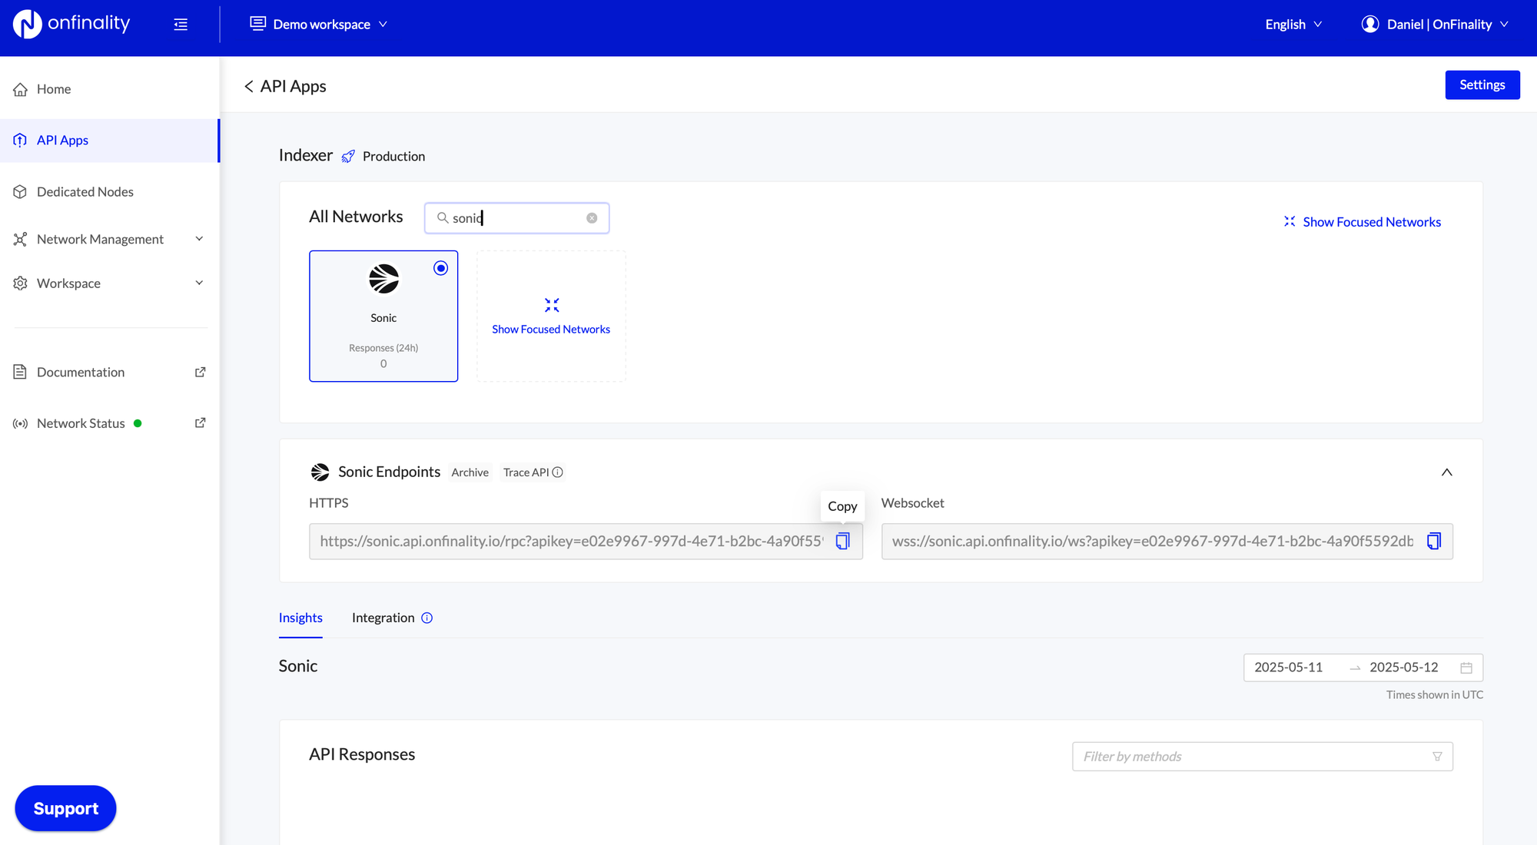The image size is (1537, 845).
Task: Toggle the Archive endpoint option
Action: (x=470, y=472)
